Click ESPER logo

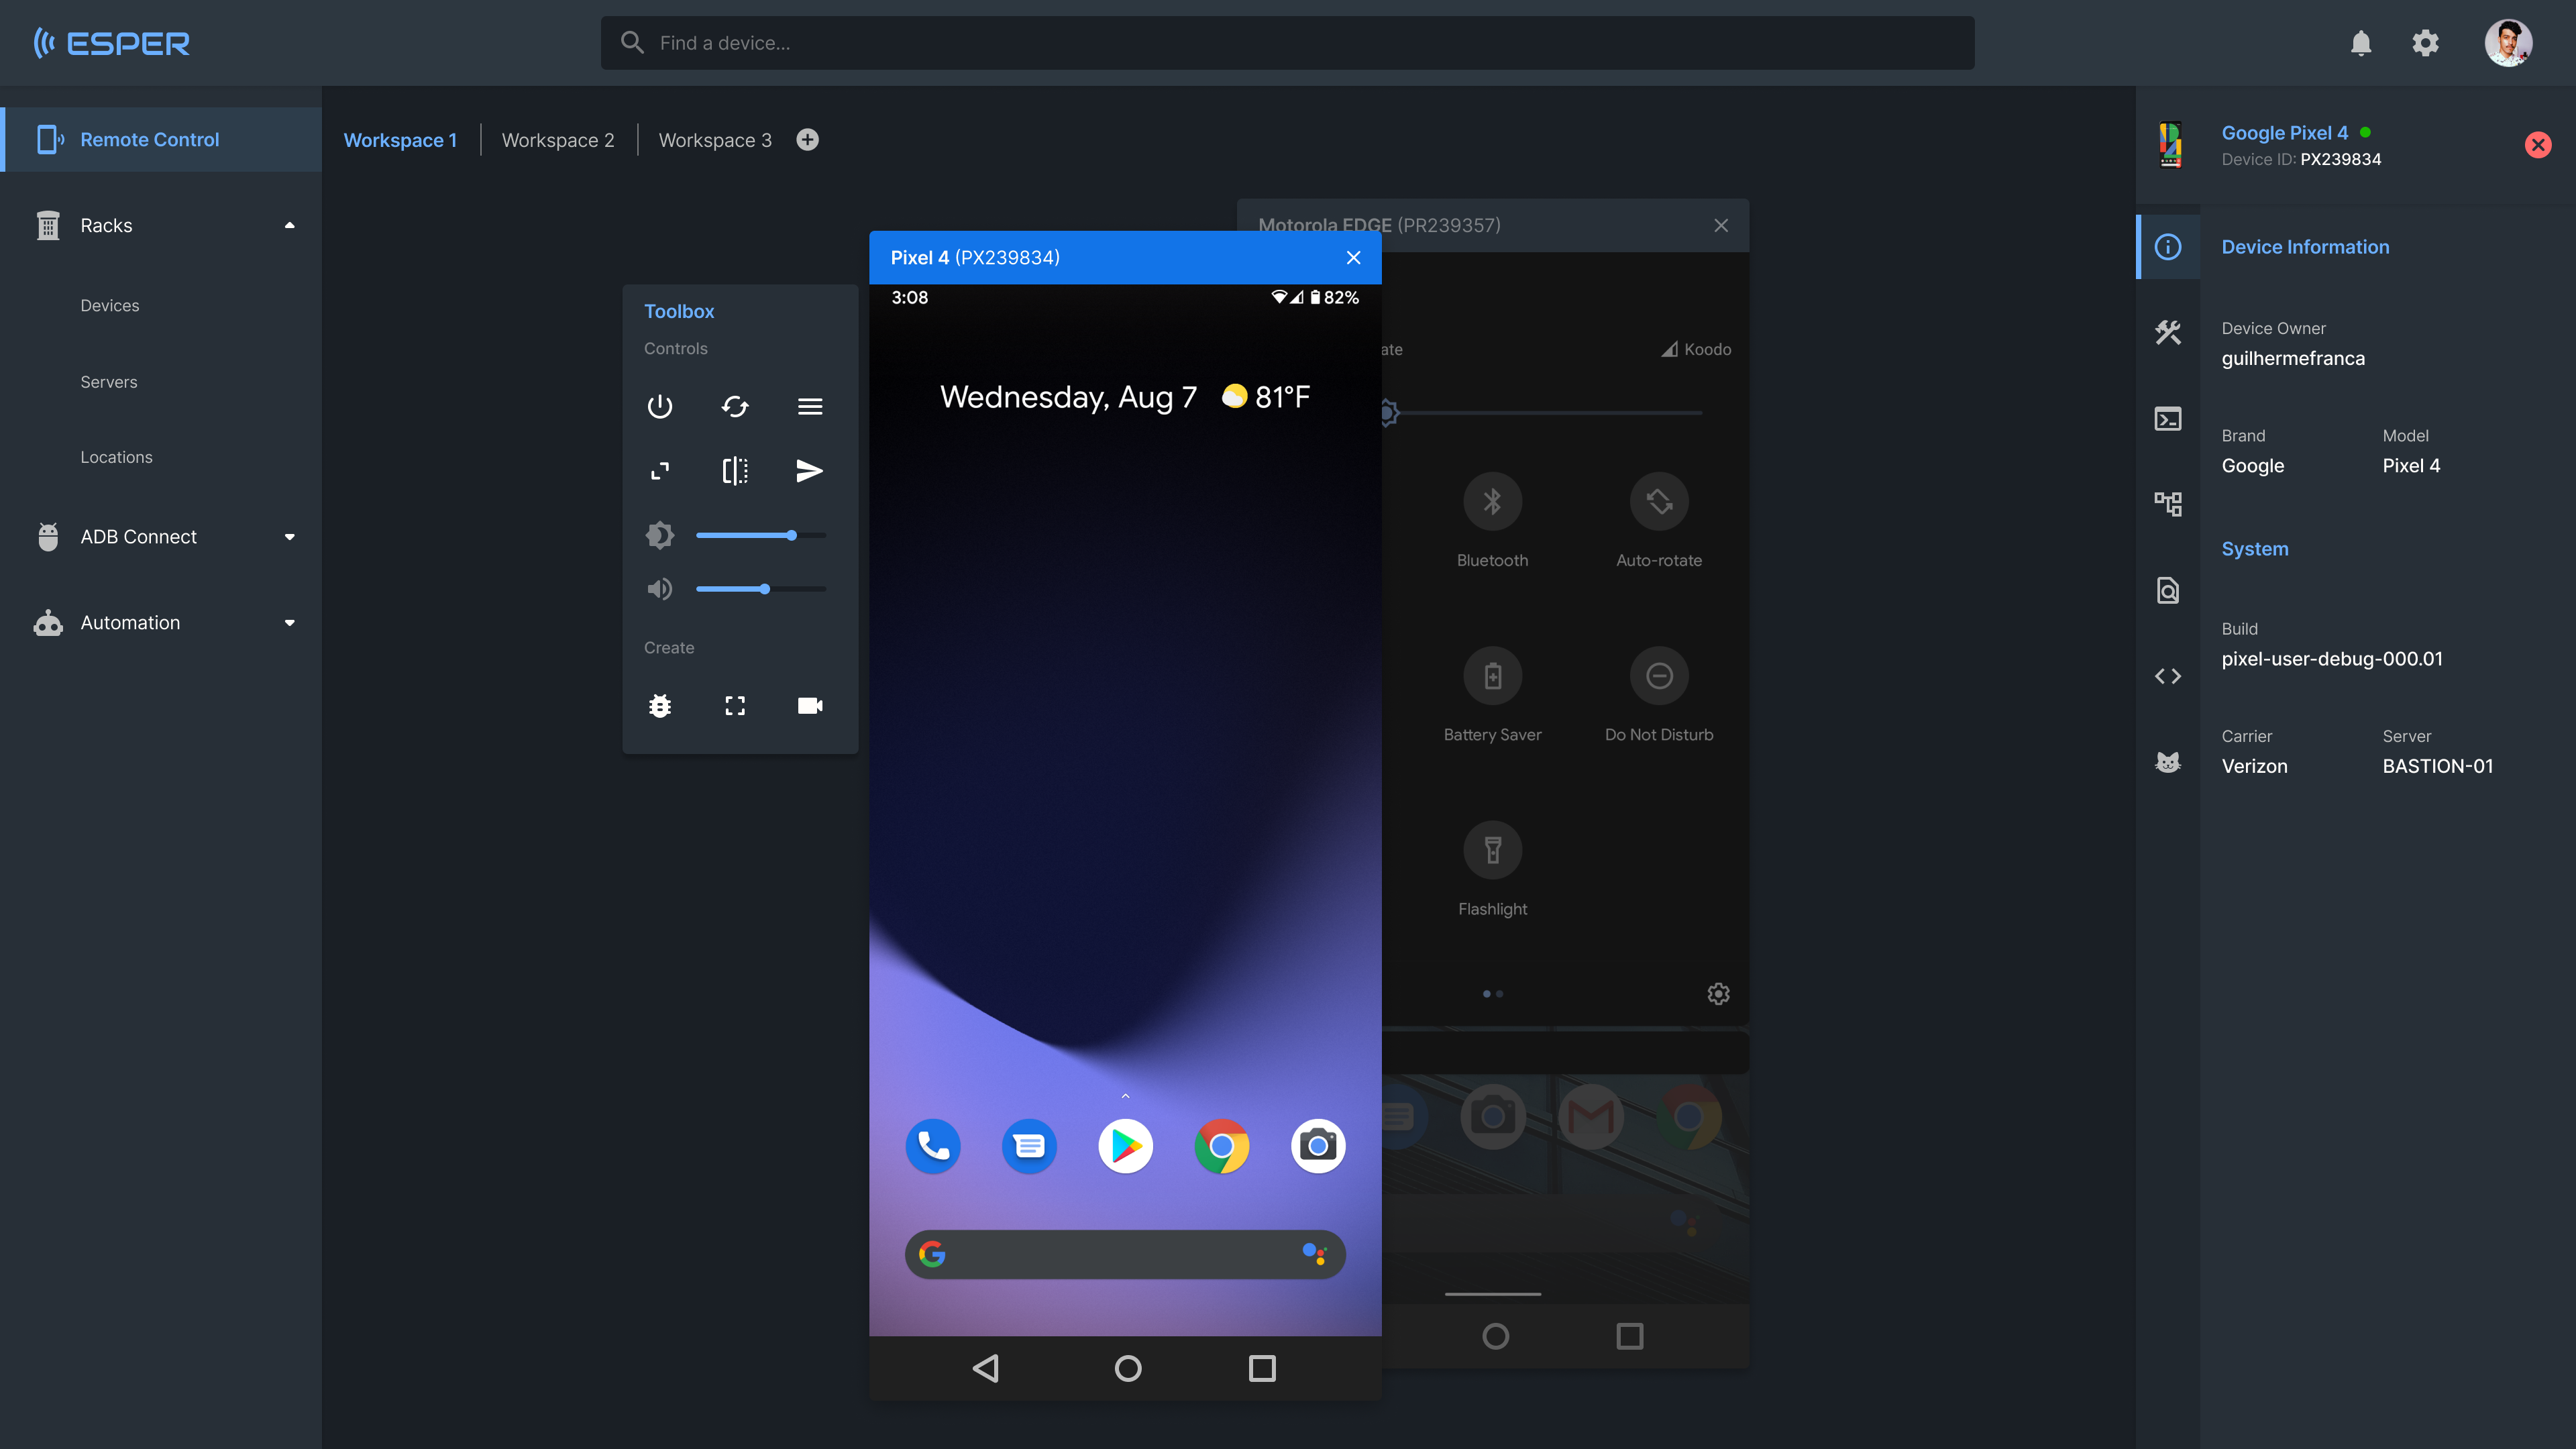[111, 43]
